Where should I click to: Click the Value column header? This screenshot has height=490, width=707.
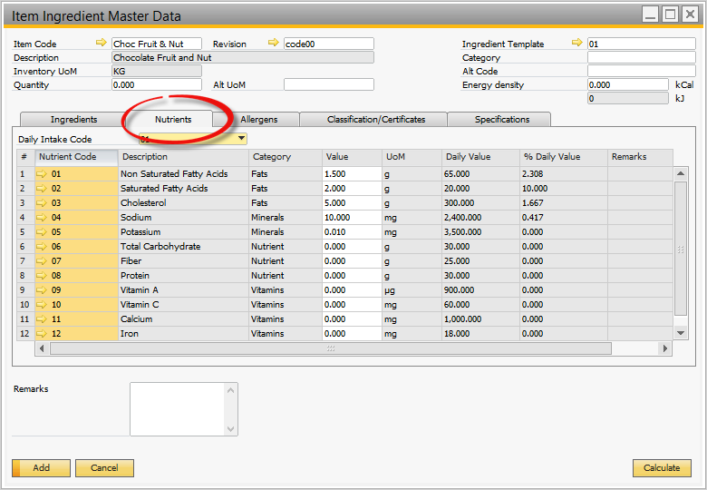(x=353, y=157)
